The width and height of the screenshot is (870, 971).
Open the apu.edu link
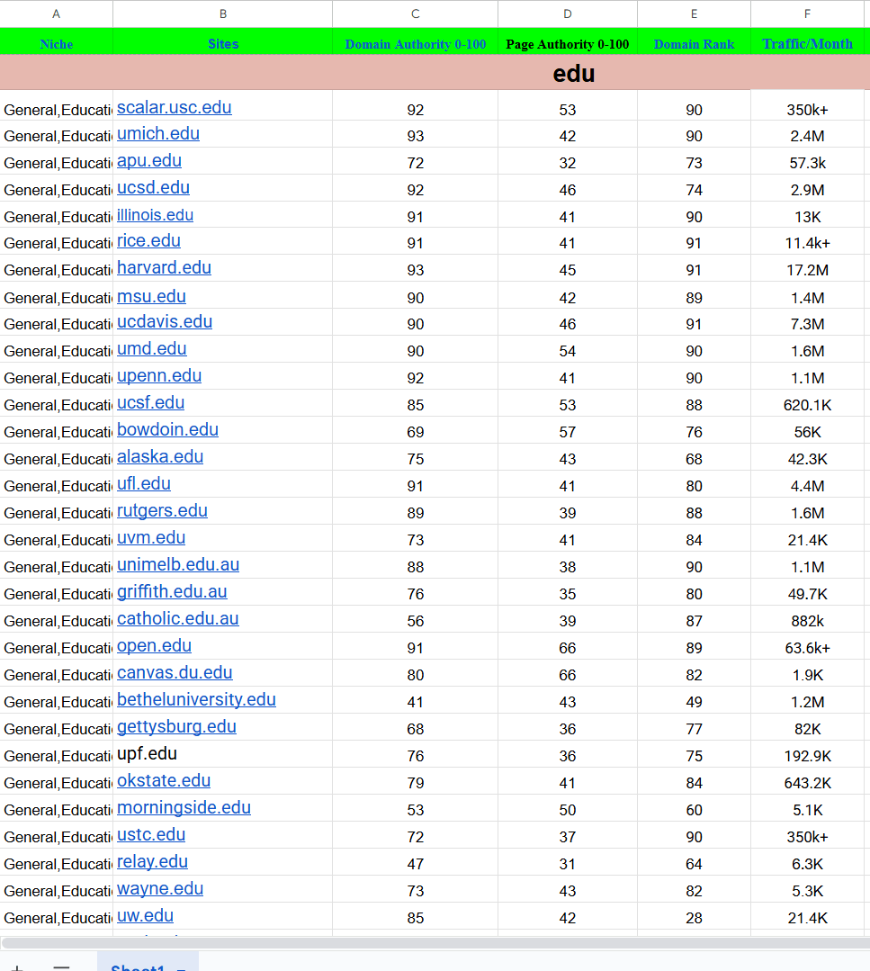pos(149,161)
